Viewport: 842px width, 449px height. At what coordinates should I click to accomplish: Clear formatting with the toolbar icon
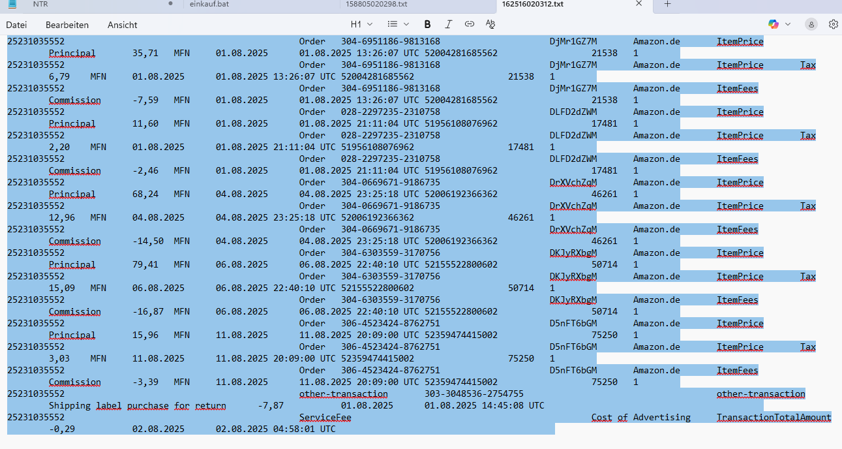[x=490, y=24]
